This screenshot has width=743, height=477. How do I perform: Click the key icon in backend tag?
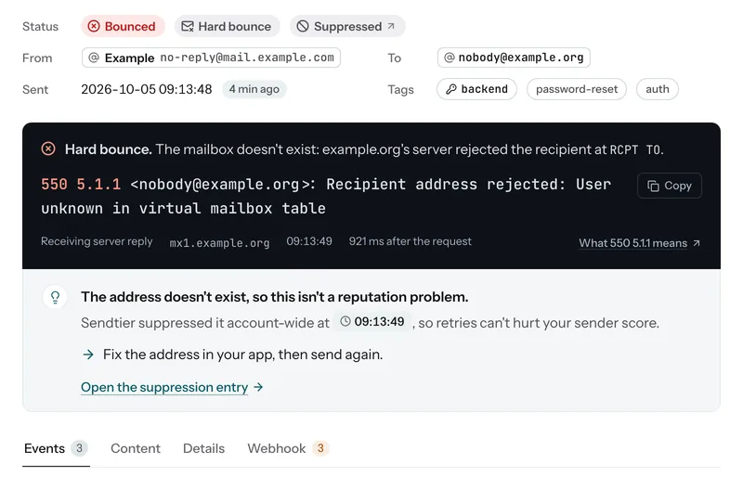(x=451, y=89)
